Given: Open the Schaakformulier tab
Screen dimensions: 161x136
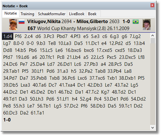Looking at the screenshot, I should (x=52, y=14).
